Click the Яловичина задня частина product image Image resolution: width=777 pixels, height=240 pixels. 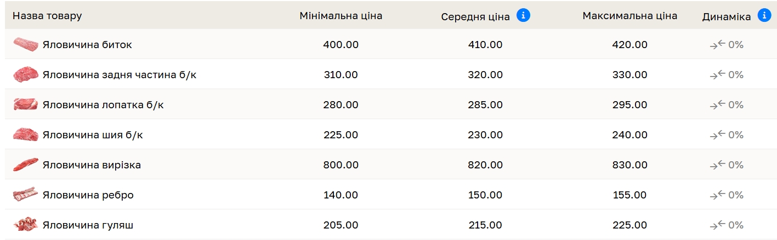tap(25, 74)
